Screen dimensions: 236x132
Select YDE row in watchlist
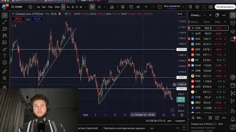tap(208, 55)
